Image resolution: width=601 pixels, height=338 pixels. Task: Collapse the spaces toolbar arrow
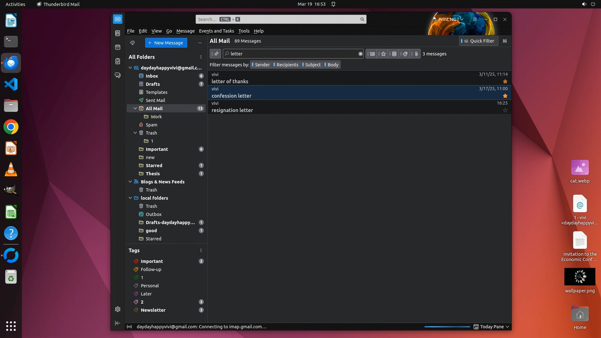coord(118,323)
